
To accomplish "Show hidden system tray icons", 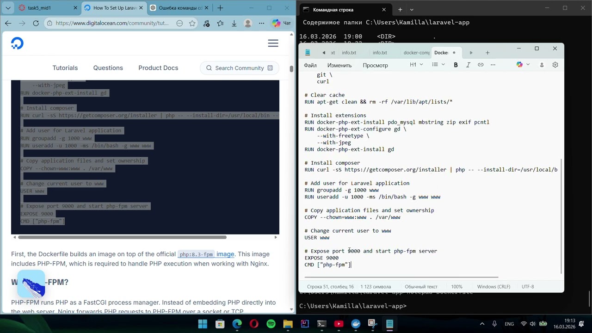I will tap(482, 324).
